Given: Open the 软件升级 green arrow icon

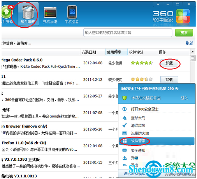Looking at the screenshot, I should click(x=7, y=12).
